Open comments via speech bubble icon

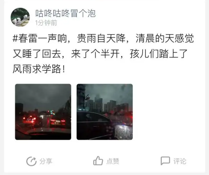(x=165, y=161)
